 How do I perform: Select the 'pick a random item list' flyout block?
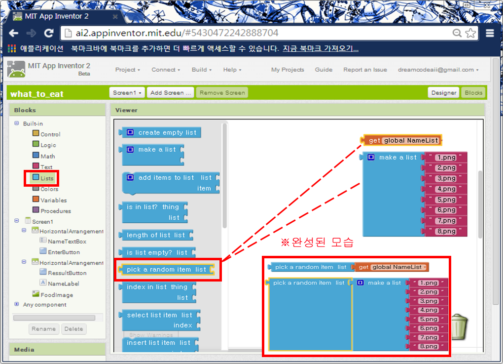point(167,269)
